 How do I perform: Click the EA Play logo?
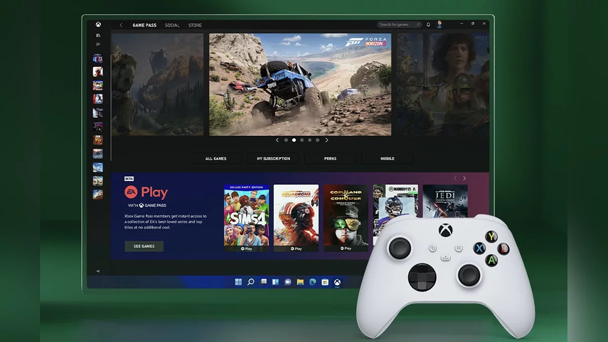146,192
